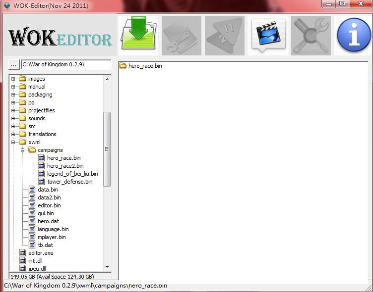The width and height of the screenshot is (373, 292).
Task: Select data2.bin file
Action: coord(49,197)
